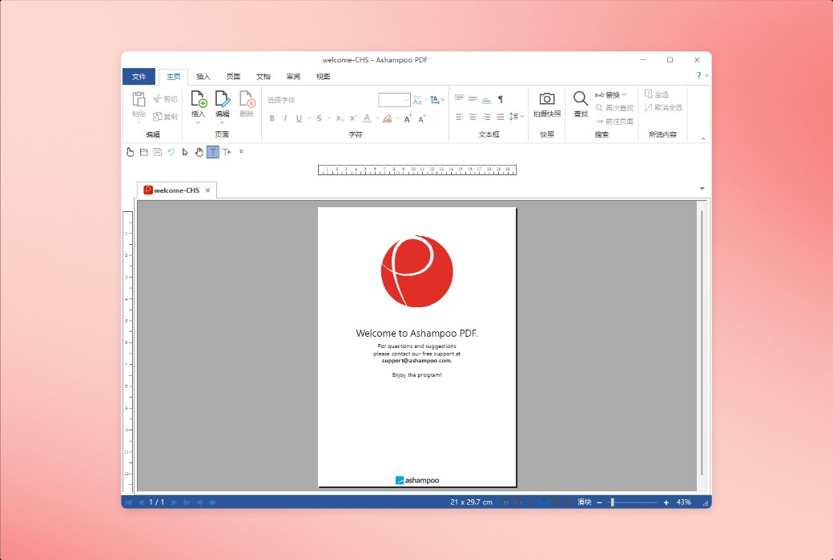
Task: Click the 前往页面 go to page link
Action: (620, 121)
